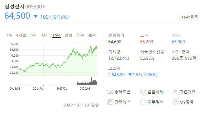
Task: Click the blue down-triangle next to price
Action: [x=36, y=16]
